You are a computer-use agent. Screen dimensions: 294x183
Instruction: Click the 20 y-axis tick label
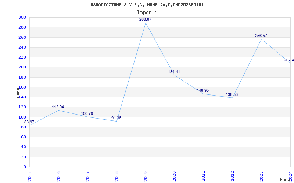pos(24,157)
